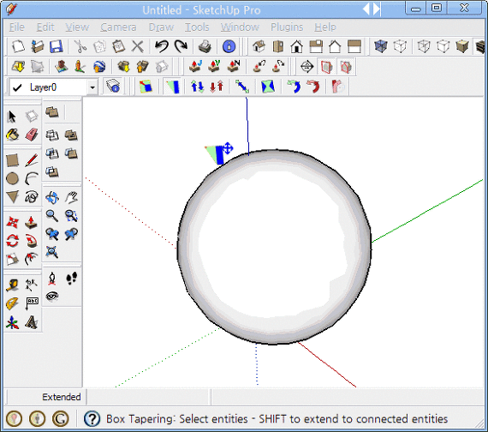Expand the Window menu

pyautogui.click(x=240, y=27)
